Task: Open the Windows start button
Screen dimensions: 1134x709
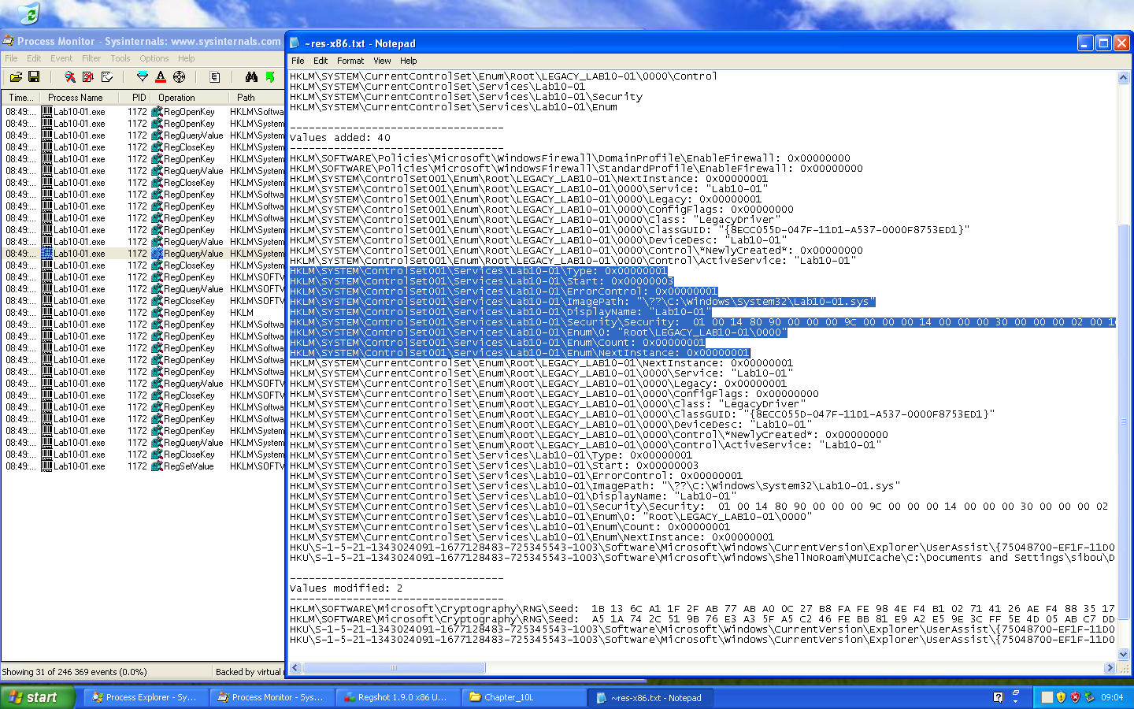Action: (x=37, y=697)
